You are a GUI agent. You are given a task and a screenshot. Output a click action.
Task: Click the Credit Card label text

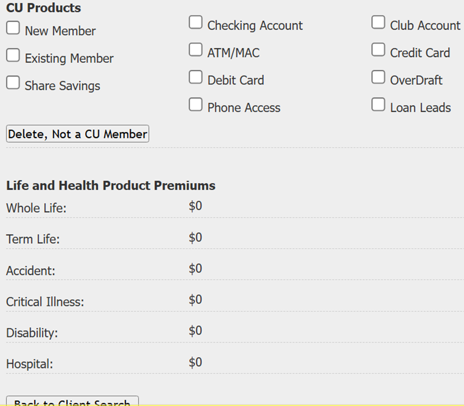click(x=420, y=53)
